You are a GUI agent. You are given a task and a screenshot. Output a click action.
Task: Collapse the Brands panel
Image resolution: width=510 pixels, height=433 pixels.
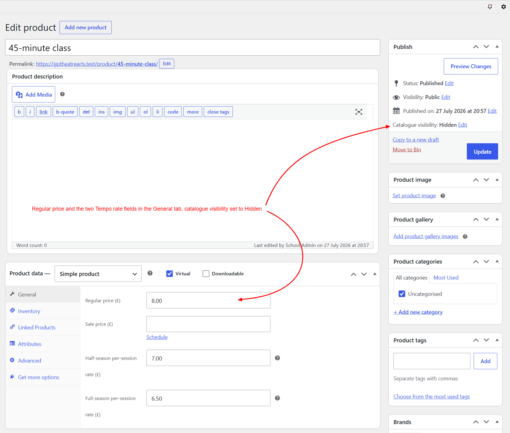click(x=497, y=422)
